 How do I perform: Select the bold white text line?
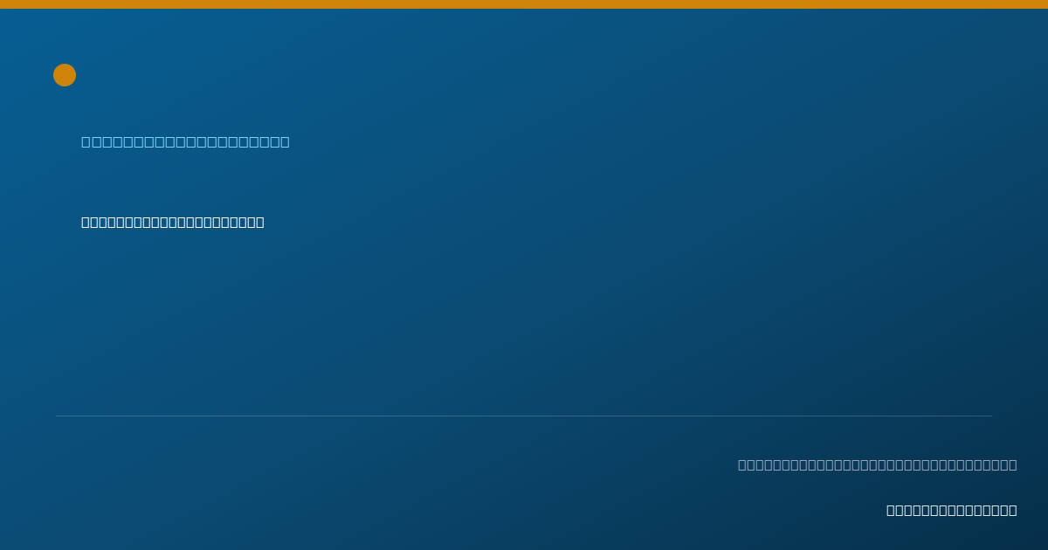click(173, 222)
